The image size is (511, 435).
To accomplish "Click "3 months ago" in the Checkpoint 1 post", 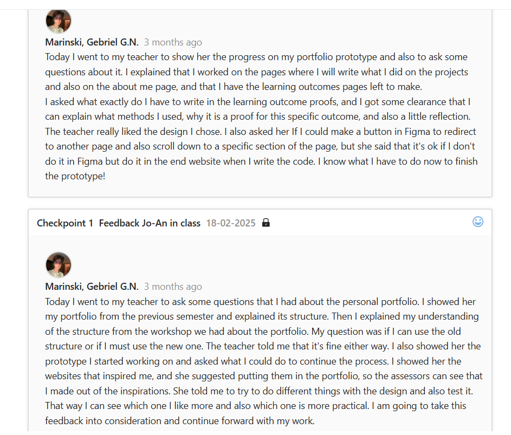I will point(173,287).
